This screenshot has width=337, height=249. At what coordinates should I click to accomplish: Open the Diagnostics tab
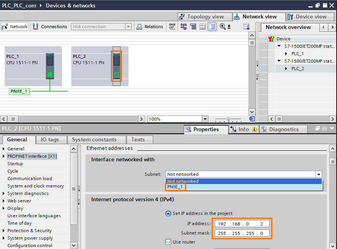click(283, 129)
